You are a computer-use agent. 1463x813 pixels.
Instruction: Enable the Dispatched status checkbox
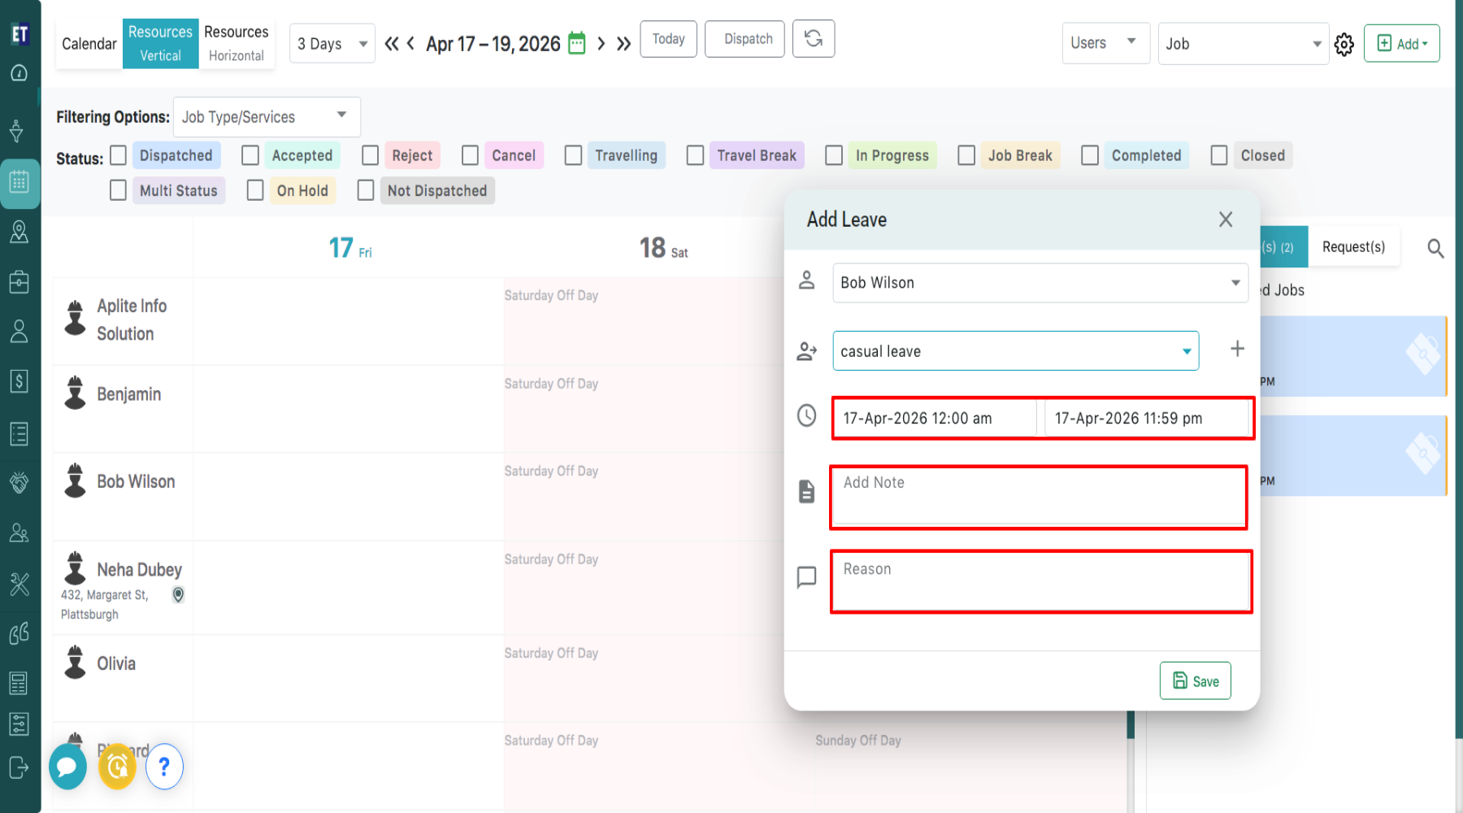(x=119, y=155)
